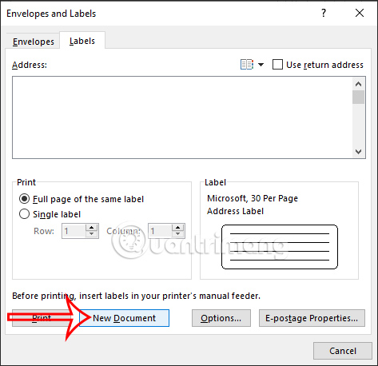Click the label preview thumbnail

pyautogui.click(x=280, y=247)
